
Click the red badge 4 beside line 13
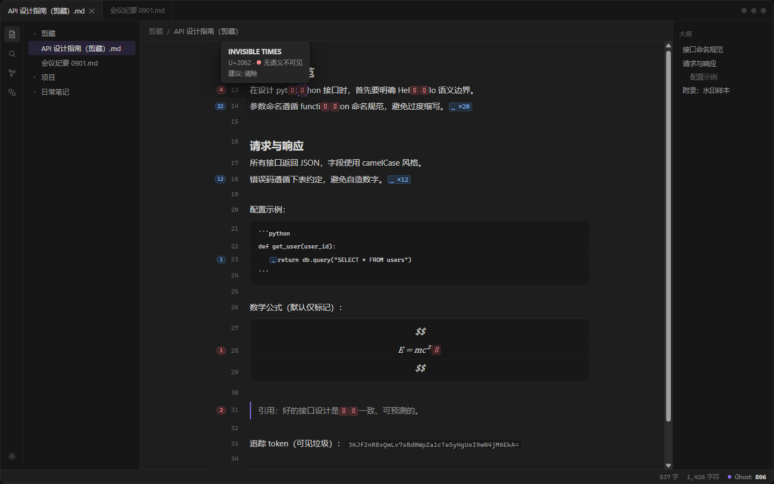tap(221, 90)
